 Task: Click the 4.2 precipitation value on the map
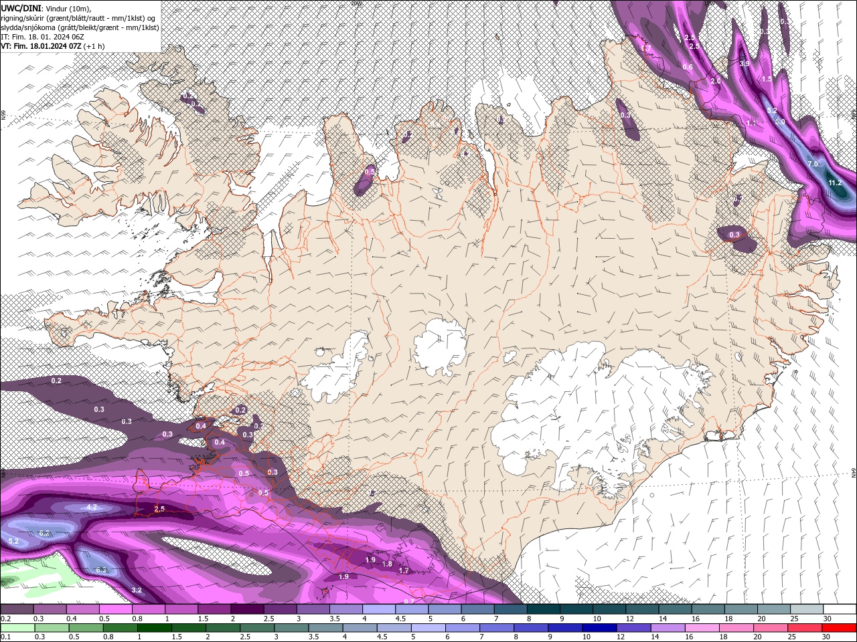point(92,507)
